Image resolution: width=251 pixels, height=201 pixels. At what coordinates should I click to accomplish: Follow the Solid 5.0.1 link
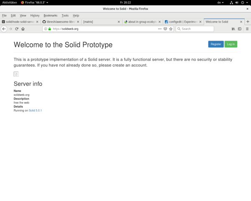click(x=35, y=111)
